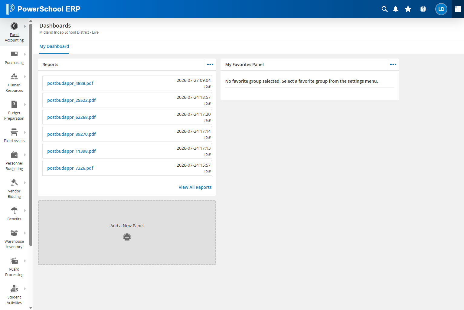Open the Fund Accounting module icon
Screen dimensions: 464x310
click(14, 26)
